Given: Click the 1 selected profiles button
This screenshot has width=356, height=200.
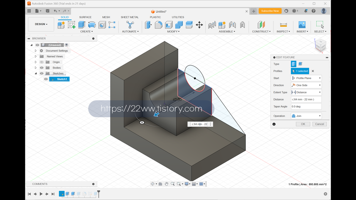Looking at the screenshot, I should pos(300,71).
